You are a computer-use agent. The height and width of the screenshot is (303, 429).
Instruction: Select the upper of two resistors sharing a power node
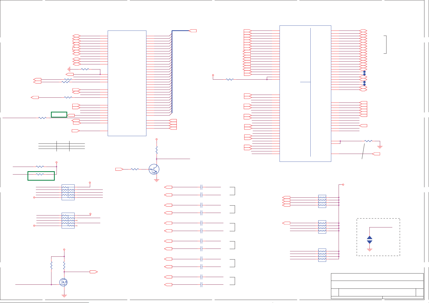coord(40,167)
